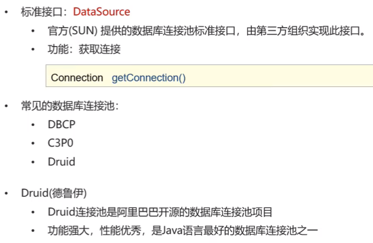Click the 功能强大，性能优秀 sentence
Viewport: 373px width, 243px height.
(x=183, y=230)
